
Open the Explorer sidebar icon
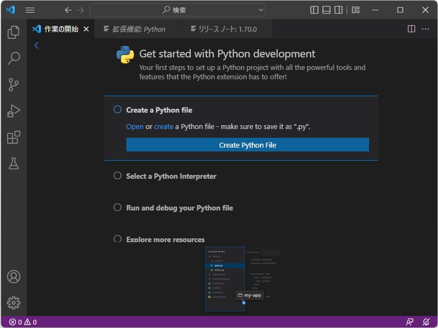(x=14, y=32)
